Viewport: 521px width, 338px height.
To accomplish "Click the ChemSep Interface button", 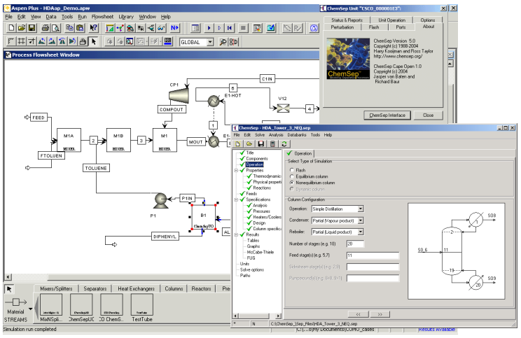I will [x=387, y=115].
